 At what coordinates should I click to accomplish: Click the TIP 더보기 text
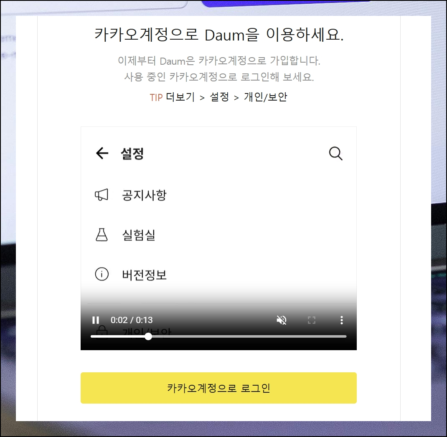click(x=172, y=97)
